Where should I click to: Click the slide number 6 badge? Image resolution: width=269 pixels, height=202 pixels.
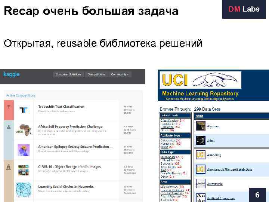point(257,195)
